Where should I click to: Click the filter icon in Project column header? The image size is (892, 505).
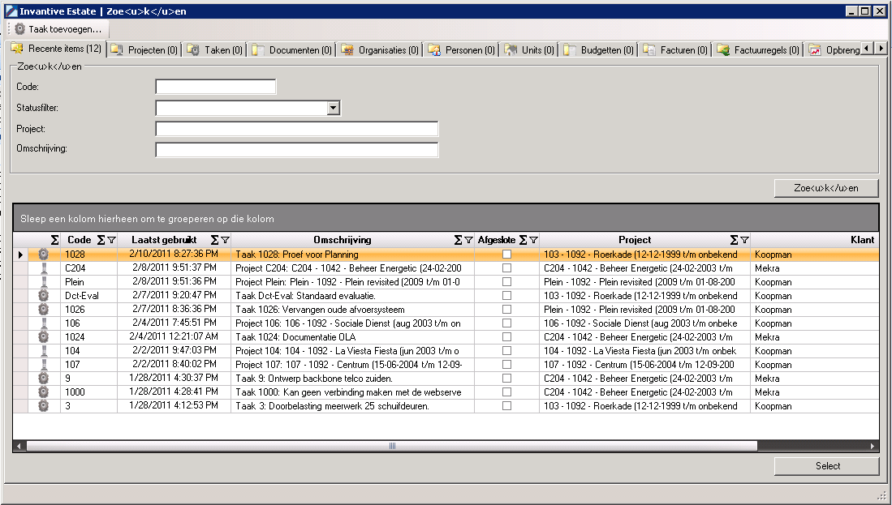click(x=744, y=240)
